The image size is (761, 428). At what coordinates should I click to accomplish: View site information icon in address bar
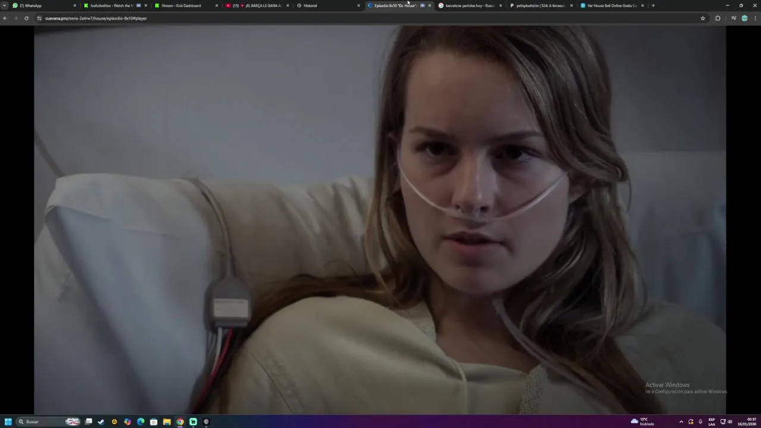pos(39,18)
